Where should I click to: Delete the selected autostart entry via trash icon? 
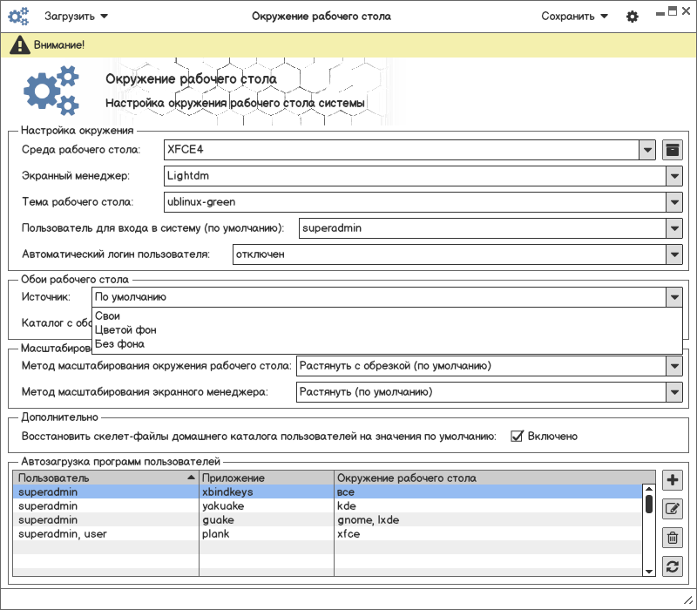click(x=672, y=538)
